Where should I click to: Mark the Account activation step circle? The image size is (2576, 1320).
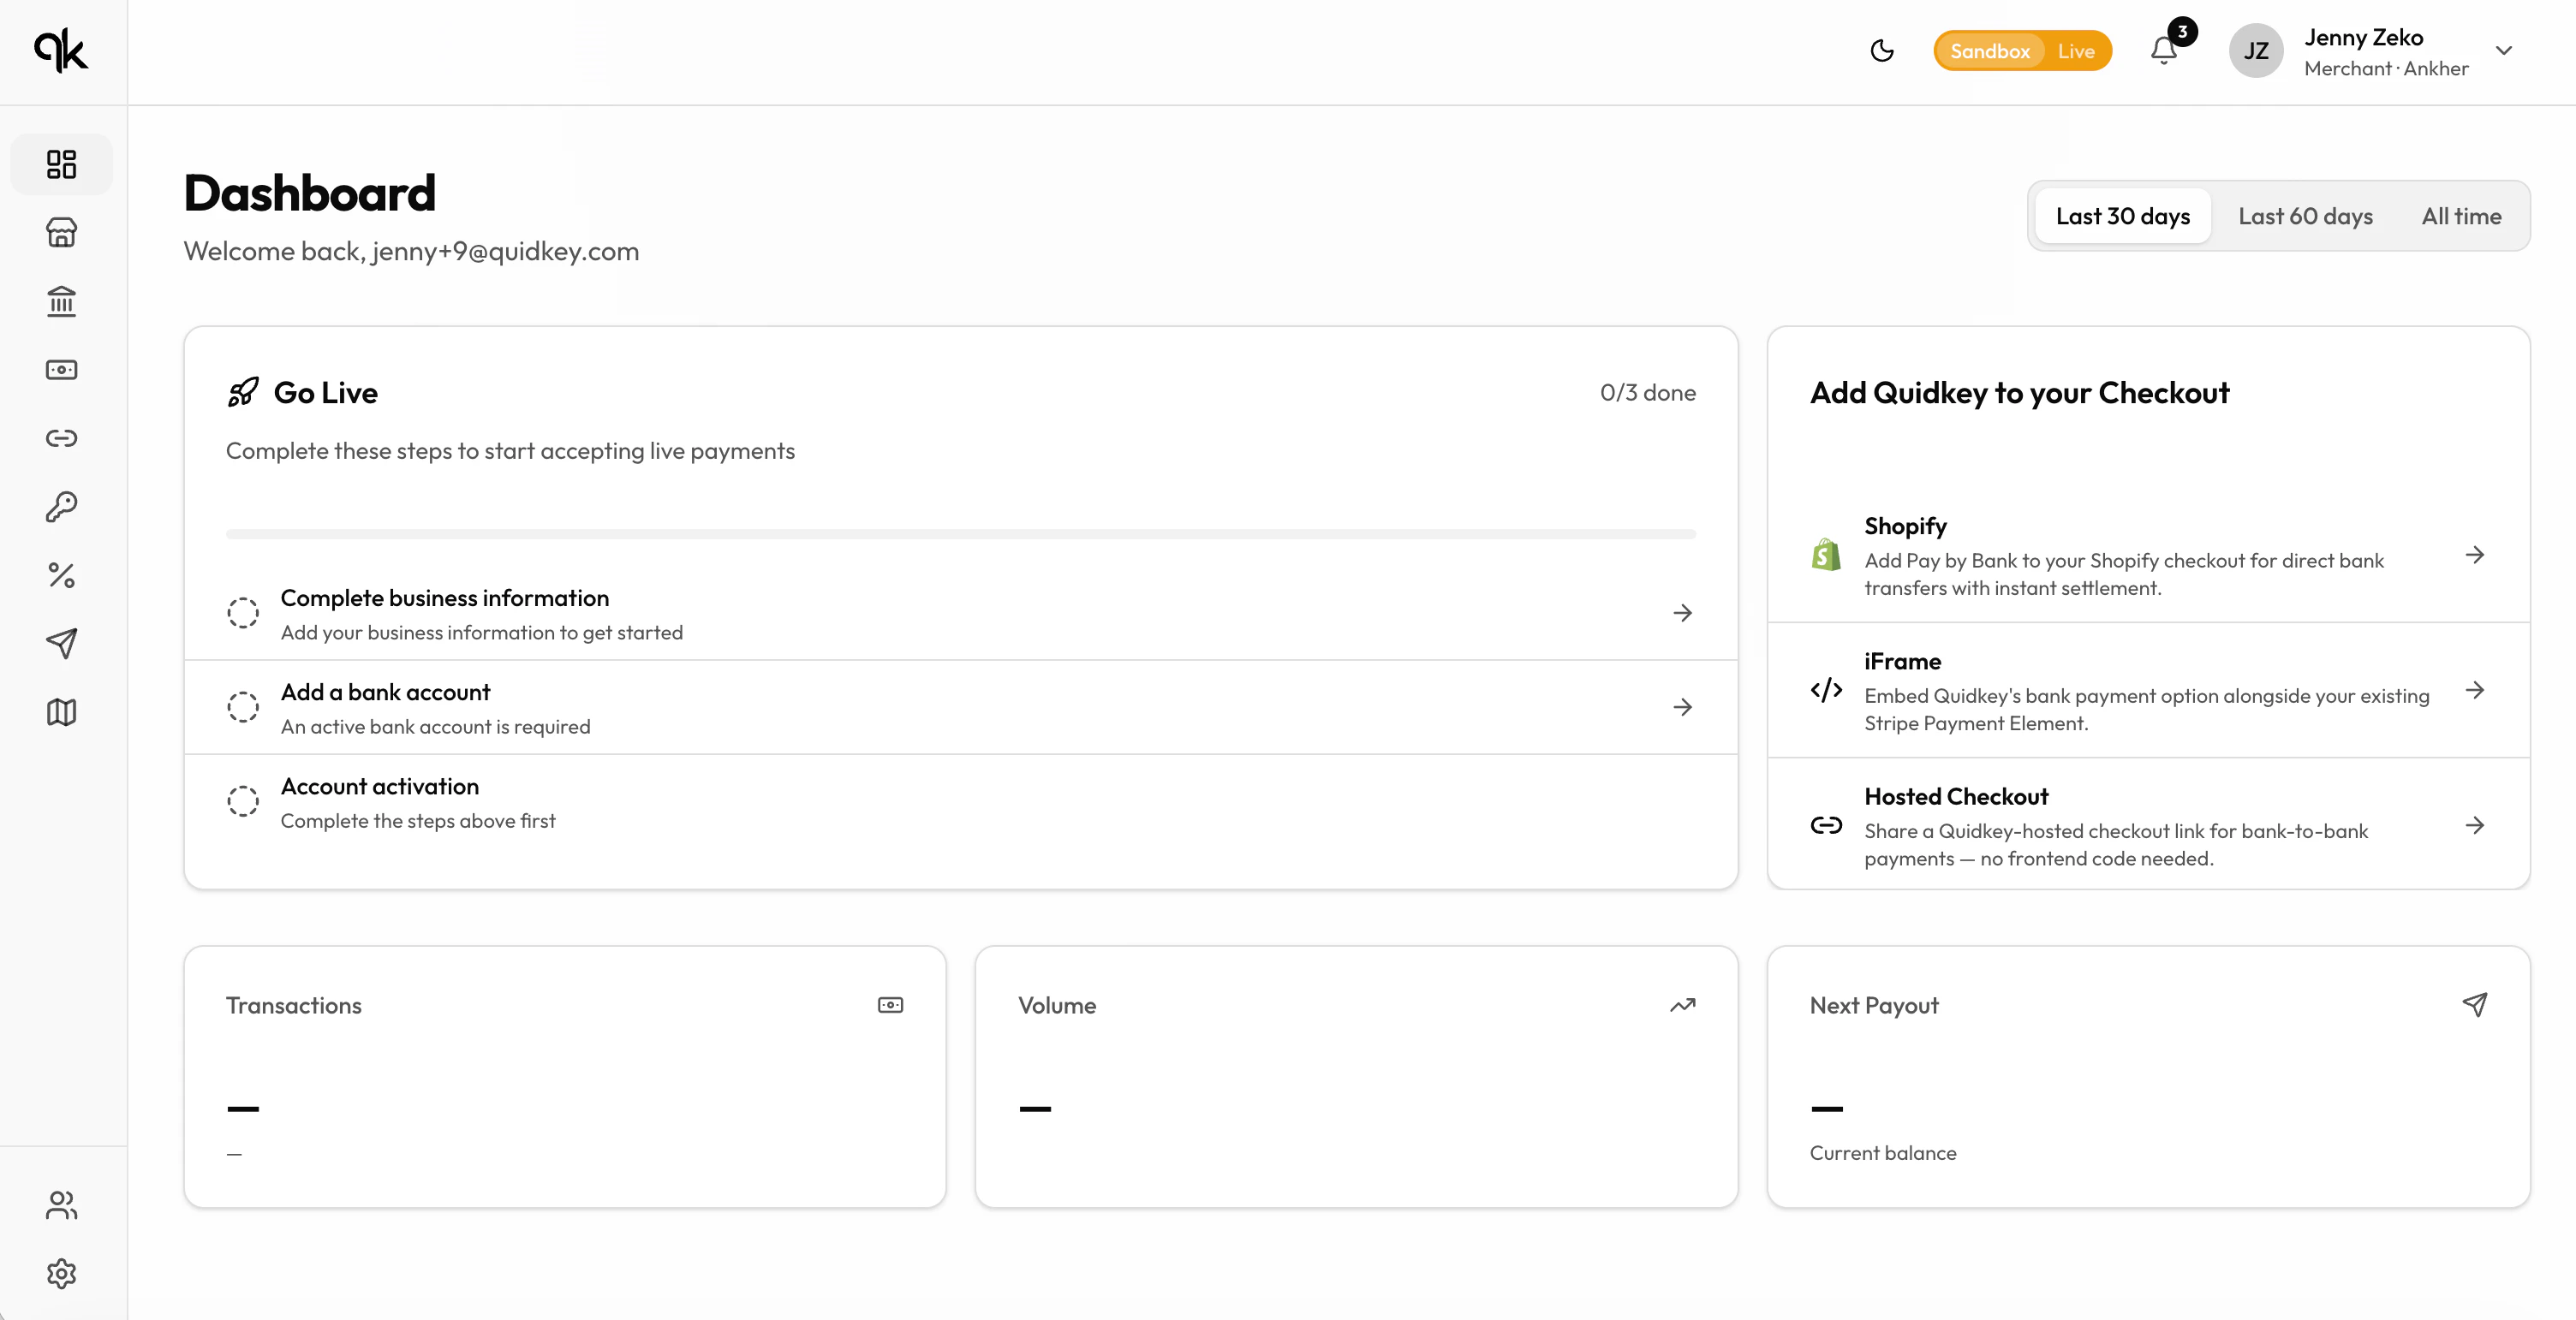[243, 800]
